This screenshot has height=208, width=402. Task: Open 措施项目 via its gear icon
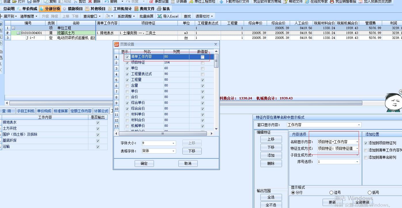click(64, 9)
